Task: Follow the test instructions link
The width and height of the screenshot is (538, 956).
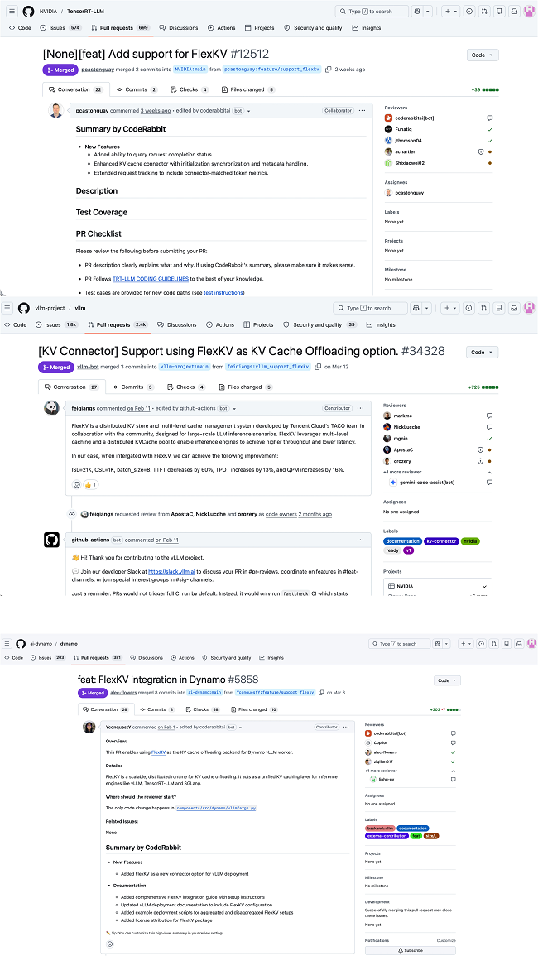Action: (x=223, y=293)
